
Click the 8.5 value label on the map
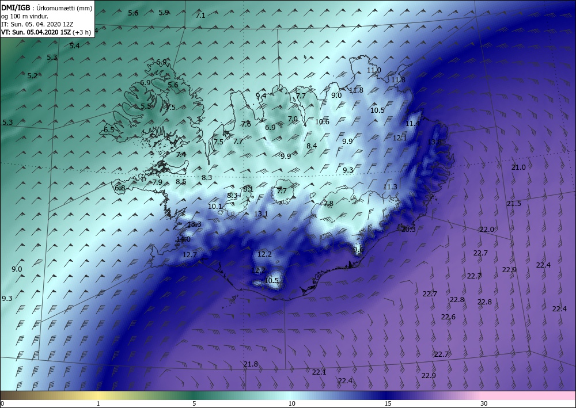181,181
